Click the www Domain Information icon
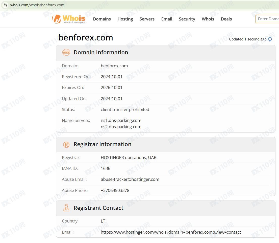 pyautogui.click(x=66, y=52)
